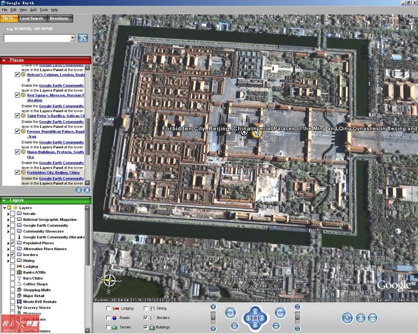
Task: Click the zoom slider handle
Action: (213, 317)
